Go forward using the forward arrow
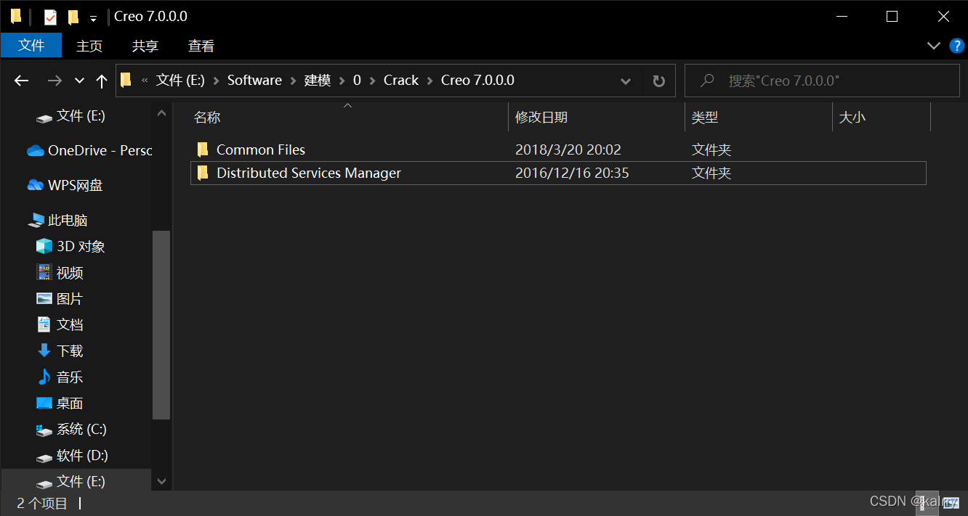This screenshot has width=968, height=516. click(x=55, y=81)
